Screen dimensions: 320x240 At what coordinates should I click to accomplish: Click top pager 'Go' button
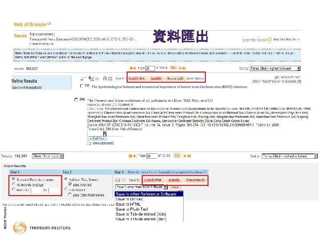pyautogui.click(x=173, y=68)
